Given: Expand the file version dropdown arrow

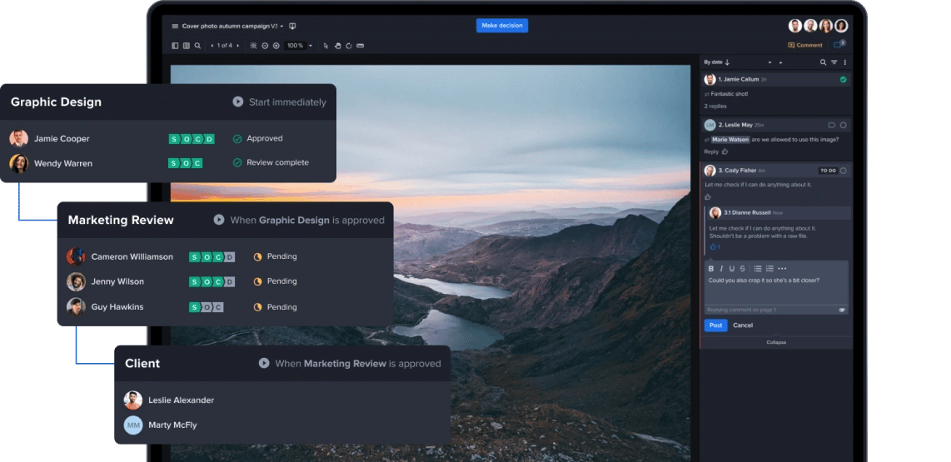Looking at the screenshot, I should tap(281, 27).
